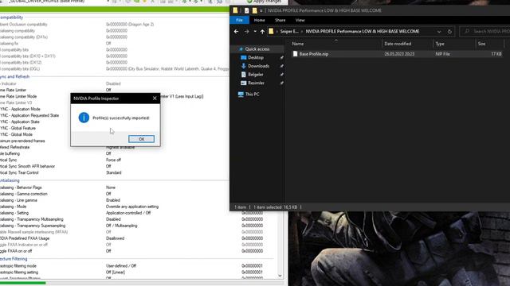Expand the address bar history dropdown
The image size is (510, 286).
[x=439, y=32]
